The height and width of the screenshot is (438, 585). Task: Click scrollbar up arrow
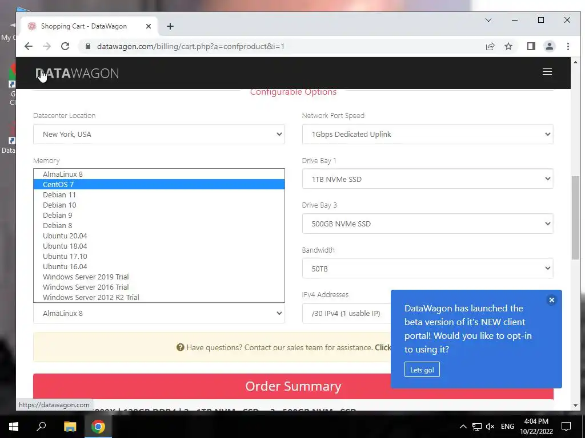point(575,62)
